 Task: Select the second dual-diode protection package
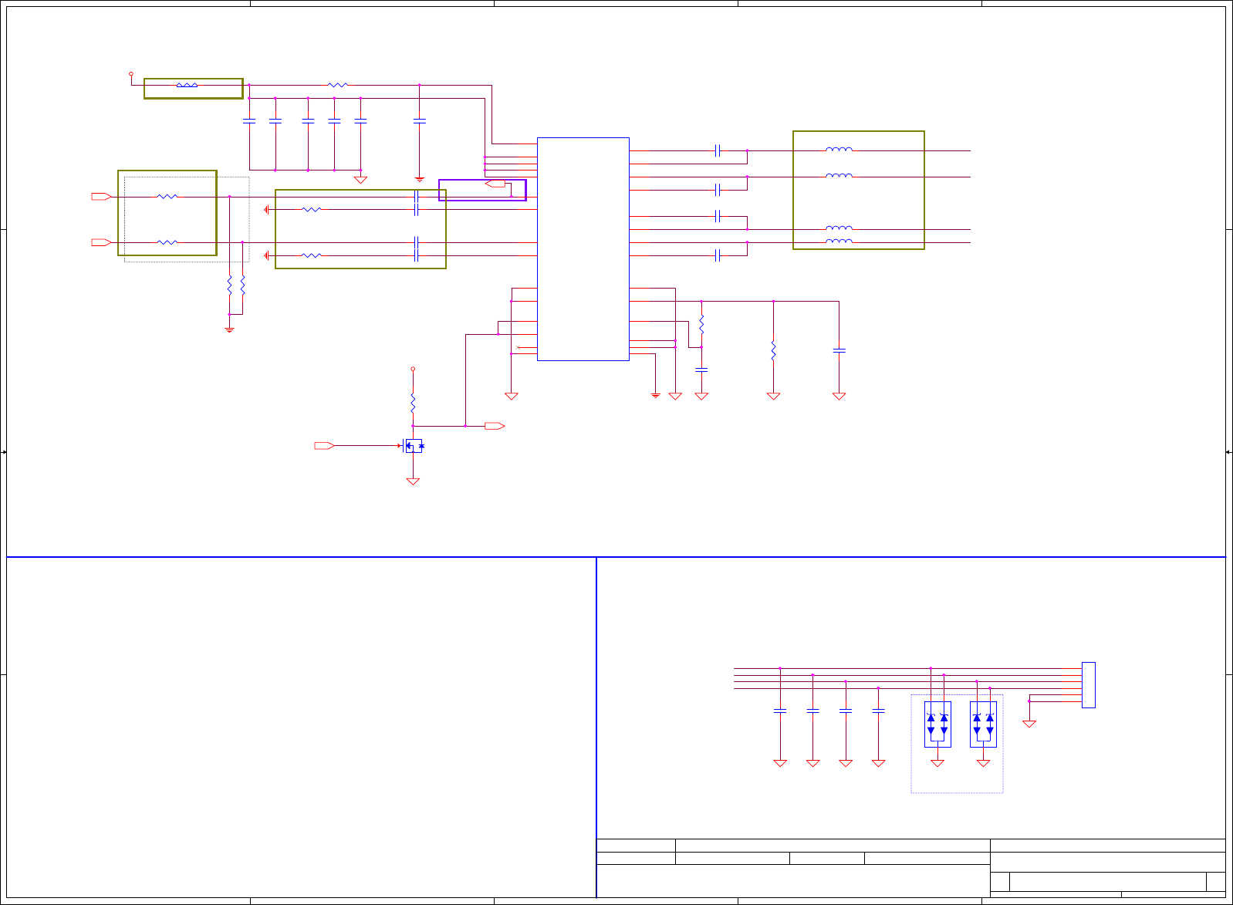click(983, 724)
